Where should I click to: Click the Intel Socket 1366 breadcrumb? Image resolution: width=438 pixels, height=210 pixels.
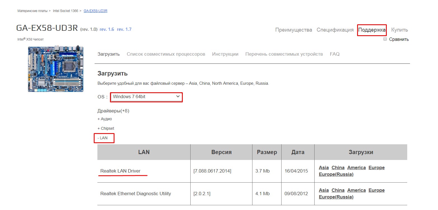click(x=65, y=11)
